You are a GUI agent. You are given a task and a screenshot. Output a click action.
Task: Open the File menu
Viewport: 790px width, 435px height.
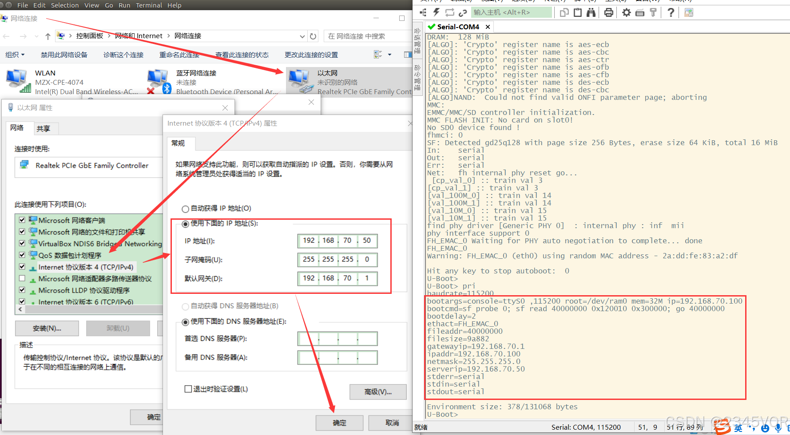tap(22, 5)
